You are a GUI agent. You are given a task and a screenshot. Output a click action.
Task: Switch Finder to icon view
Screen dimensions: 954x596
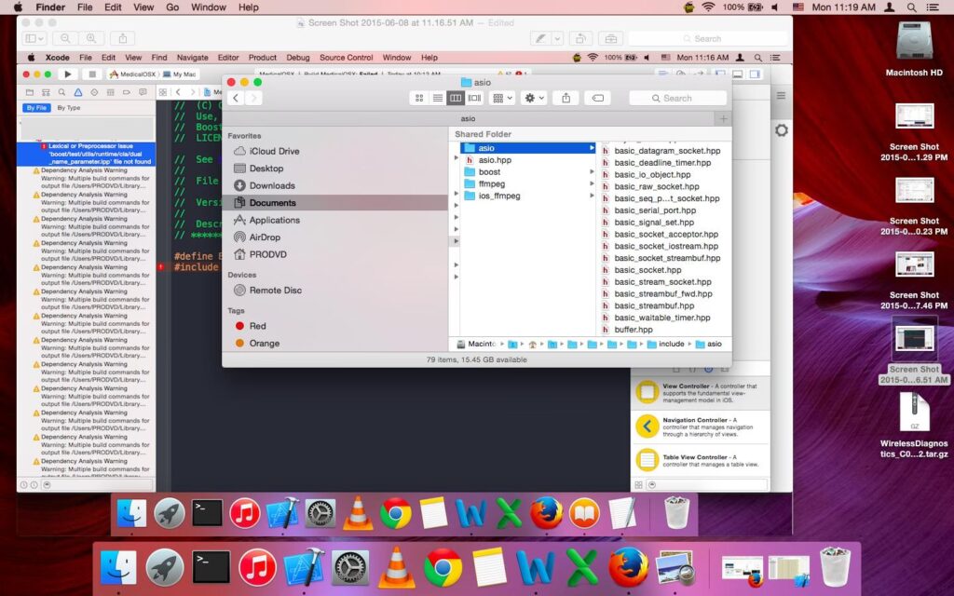tap(419, 98)
